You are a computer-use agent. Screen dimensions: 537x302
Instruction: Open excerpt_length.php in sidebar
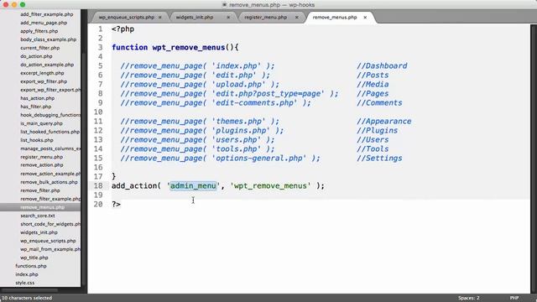(42, 73)
